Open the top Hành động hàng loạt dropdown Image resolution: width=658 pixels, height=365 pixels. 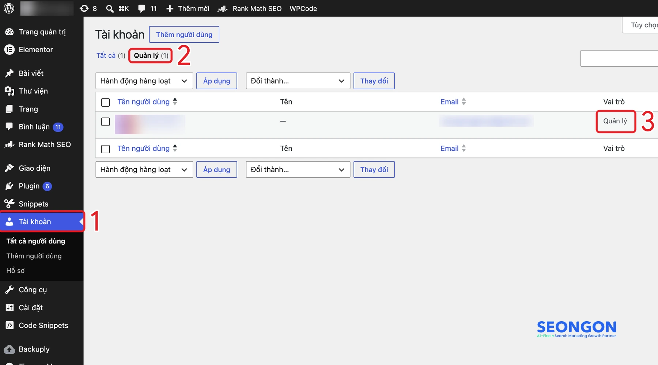coord(144,81)
